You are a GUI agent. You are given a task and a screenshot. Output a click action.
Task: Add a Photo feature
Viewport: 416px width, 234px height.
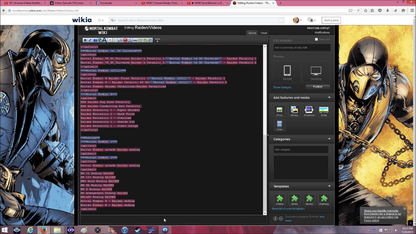pyautogui.click(x=279, y=111)
